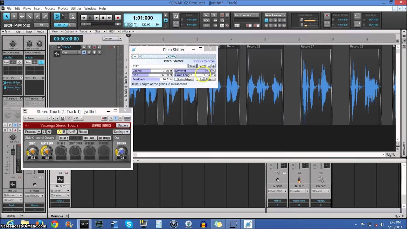Stop playback in transport

pos(90,18)
